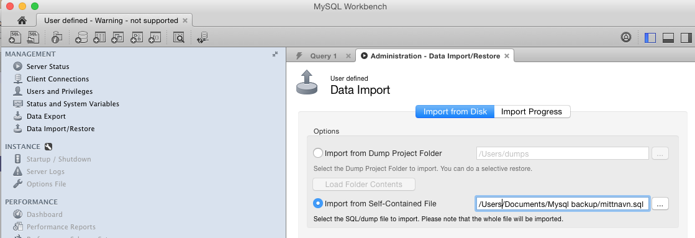Select Administration - Data Import/Restore tab
The image size is (695, 238).
[x=435, y=56]
